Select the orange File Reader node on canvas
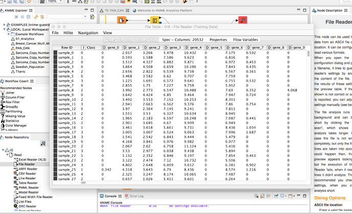The width and height of the screenshot is (352, 214). tap(122, 20)
